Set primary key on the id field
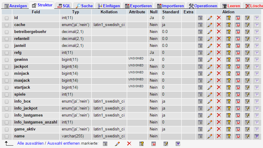The image size is (263, 148). (x=228, y=18)
